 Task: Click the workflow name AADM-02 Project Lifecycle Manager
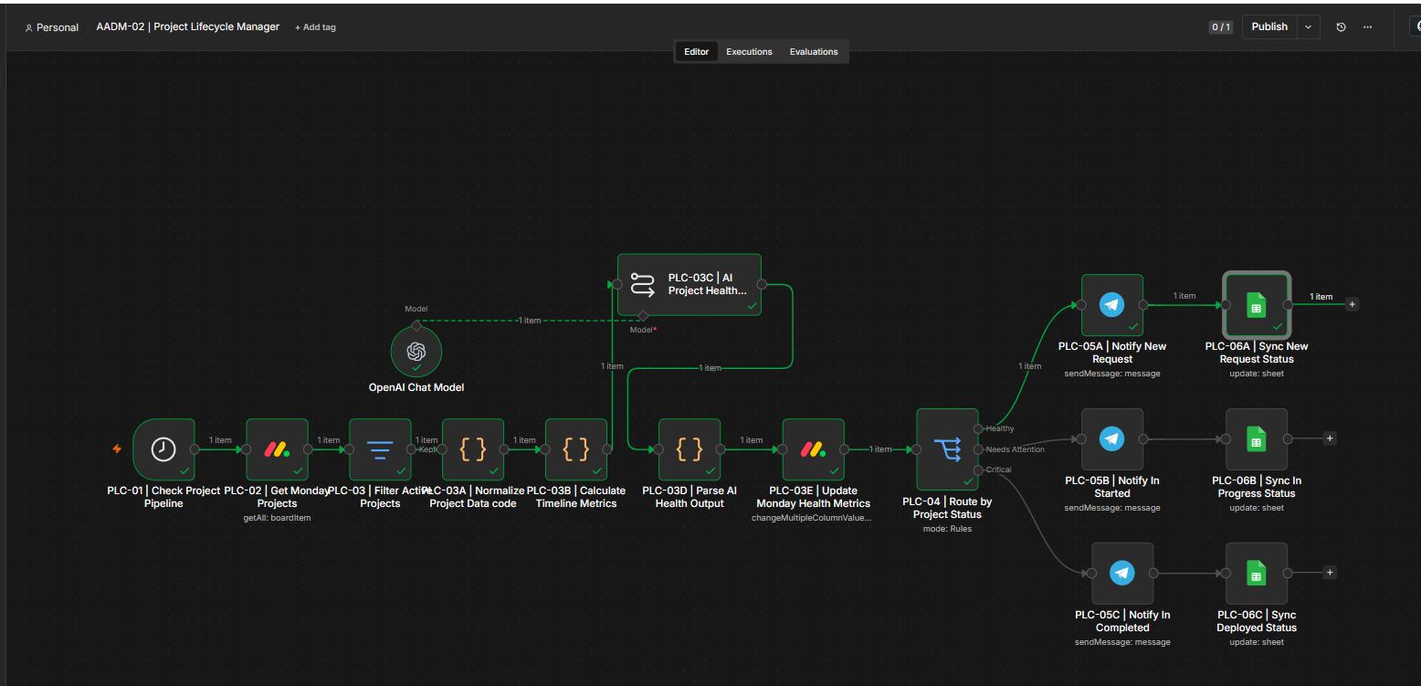188,27
